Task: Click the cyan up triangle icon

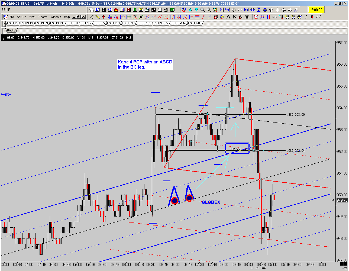Action: click(190, 10)
